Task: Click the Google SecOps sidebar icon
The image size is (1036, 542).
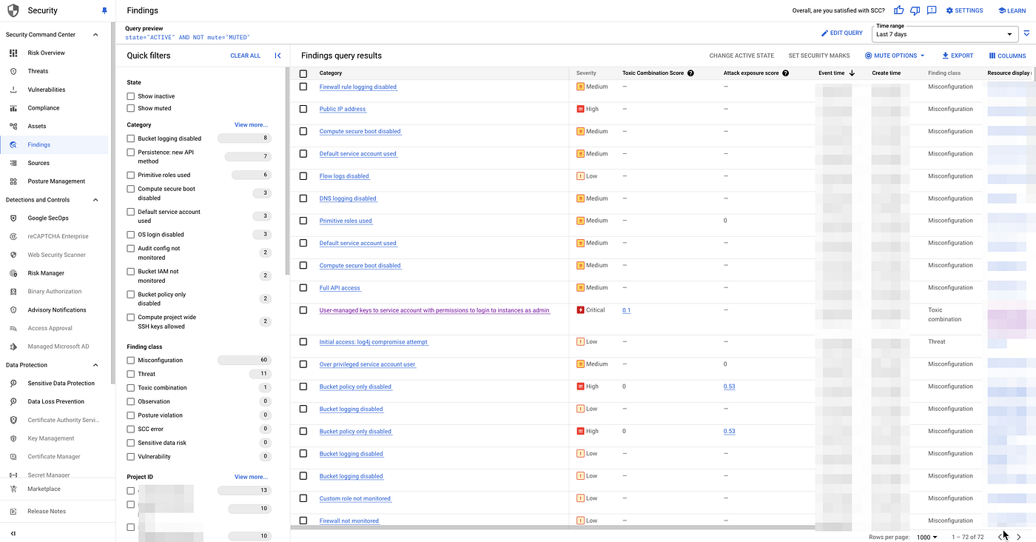Action: (x=13, y=218)
